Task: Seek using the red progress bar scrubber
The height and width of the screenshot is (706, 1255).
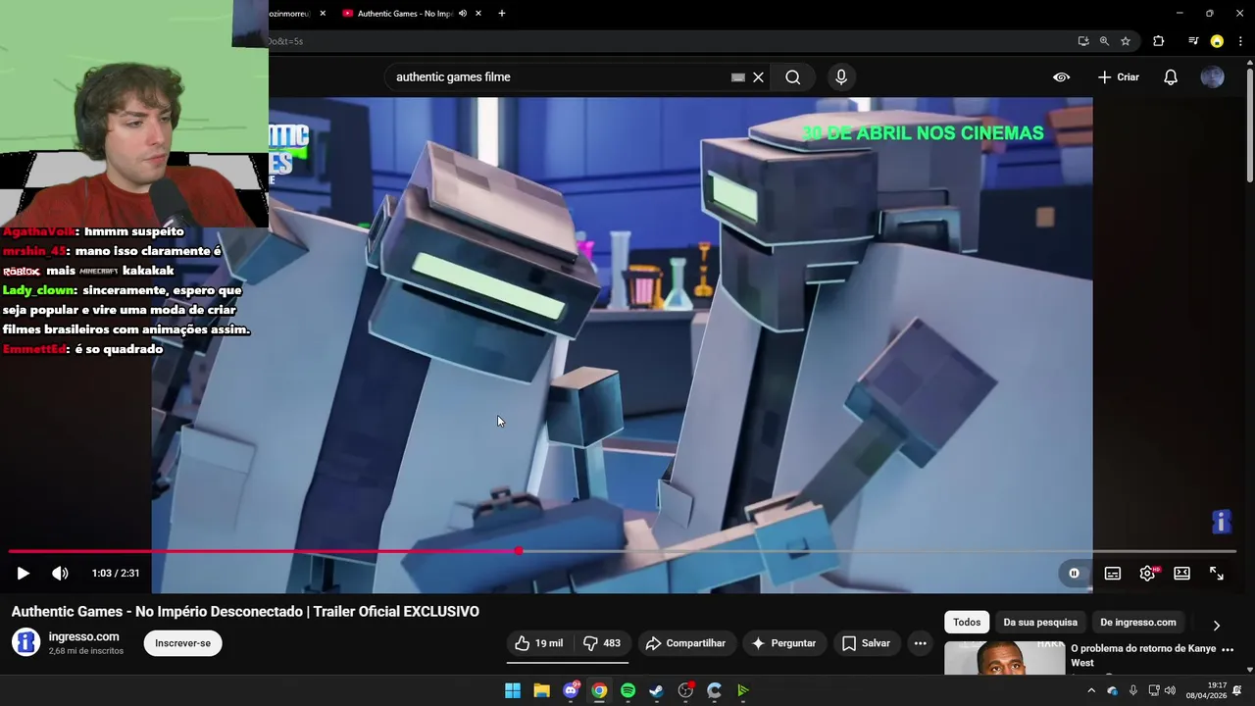Action: pos(519,551)
